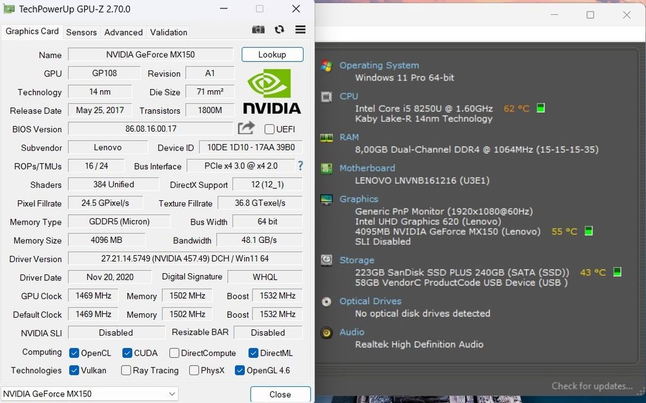Open the CPU section link in Speccy
Screen dimensions: 646x403
pyautogui.click(x=349, y=96)
